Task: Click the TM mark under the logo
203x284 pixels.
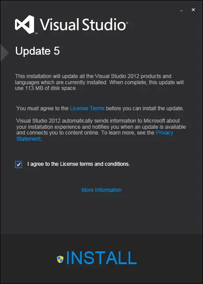Action: coord(36,34)
